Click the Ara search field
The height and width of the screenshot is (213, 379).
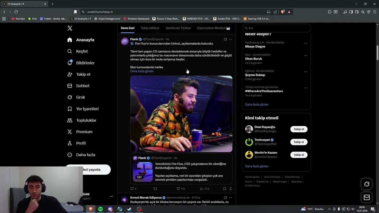[x=276, y=28]
